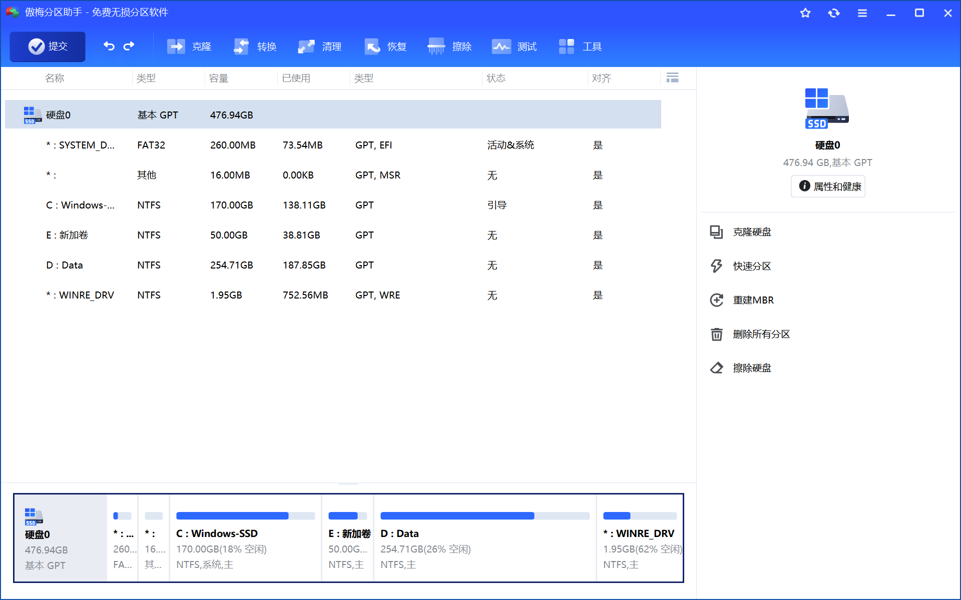Select Clone Disk (克隆硬盘) in sidebar

(752, 232)
